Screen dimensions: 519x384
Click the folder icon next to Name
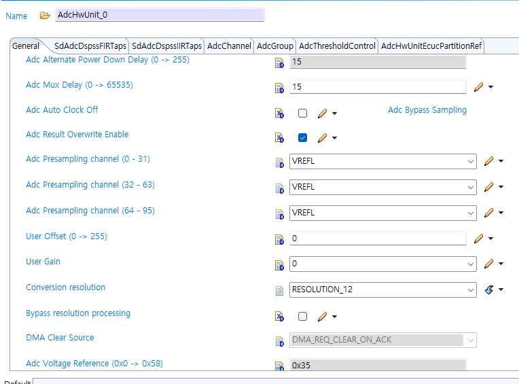tap(45, 15)
